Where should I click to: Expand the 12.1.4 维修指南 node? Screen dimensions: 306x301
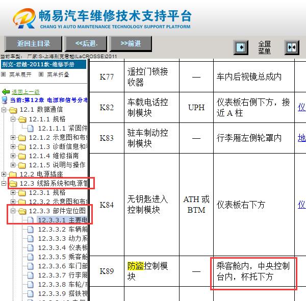[13, 156]
